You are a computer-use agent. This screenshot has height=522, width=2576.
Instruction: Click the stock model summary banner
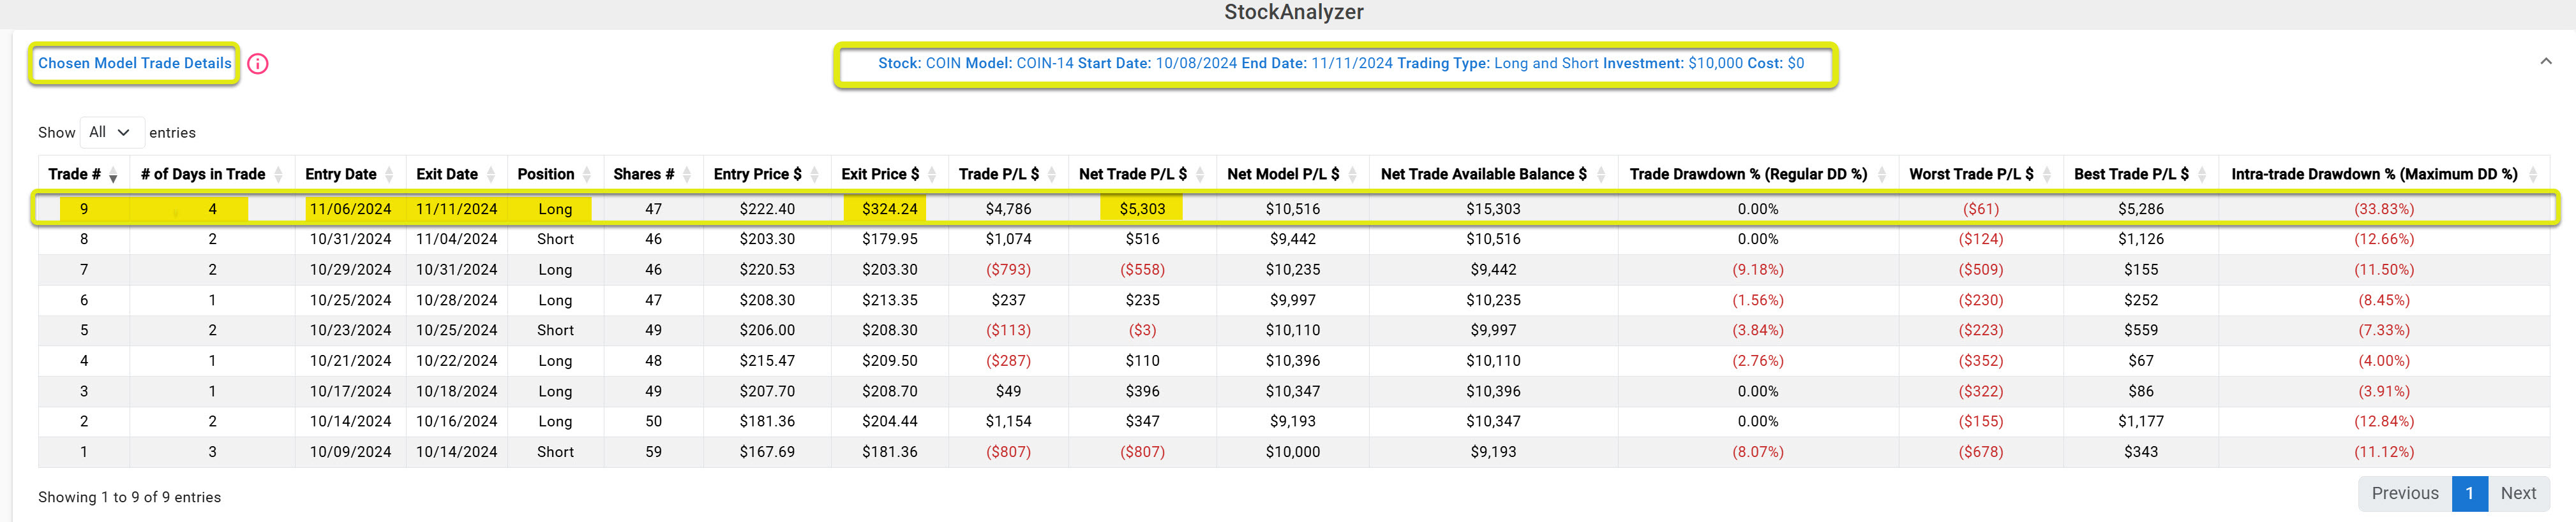point(1340,64)
